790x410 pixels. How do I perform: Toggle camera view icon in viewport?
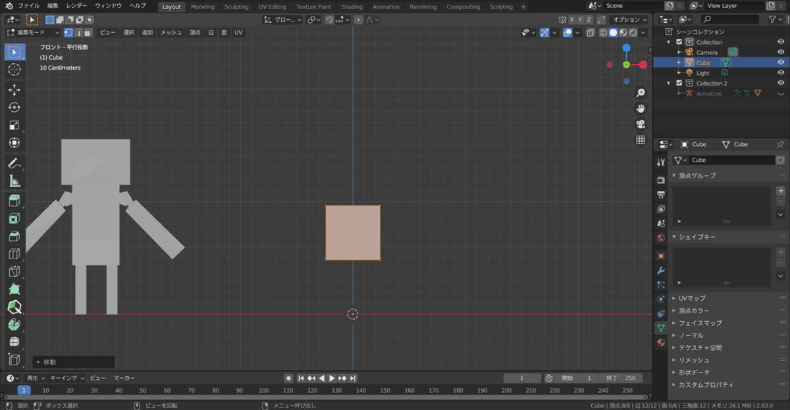[640, 124]
